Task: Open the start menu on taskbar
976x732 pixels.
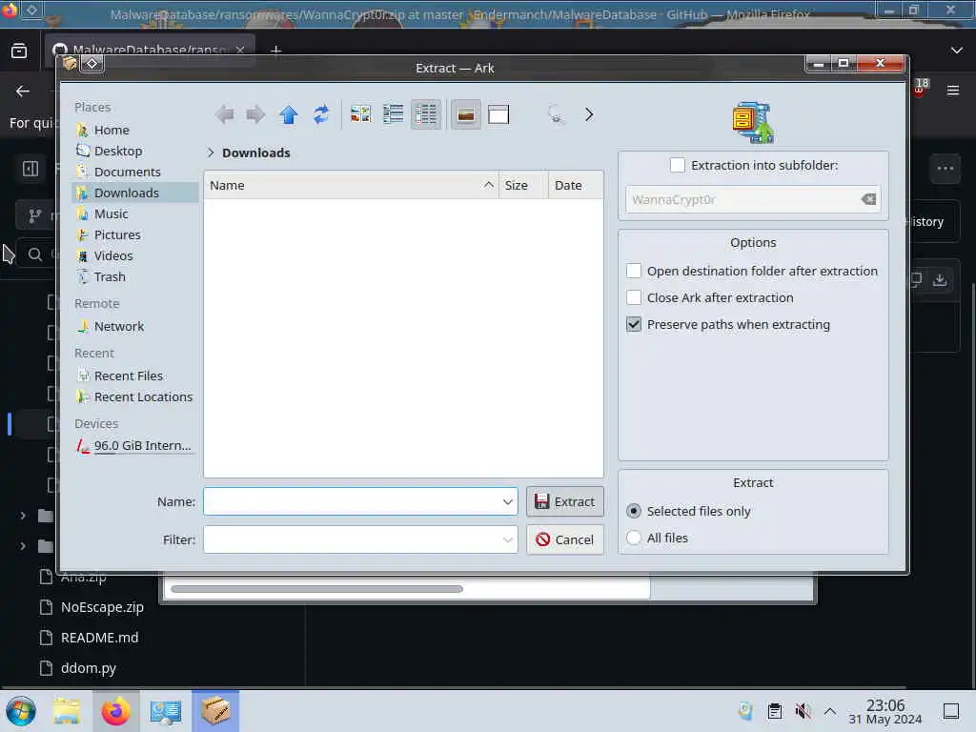Action: (21, 711)
